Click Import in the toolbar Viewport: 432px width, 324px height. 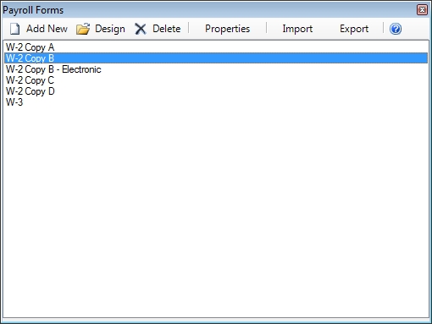coord(297,29)
